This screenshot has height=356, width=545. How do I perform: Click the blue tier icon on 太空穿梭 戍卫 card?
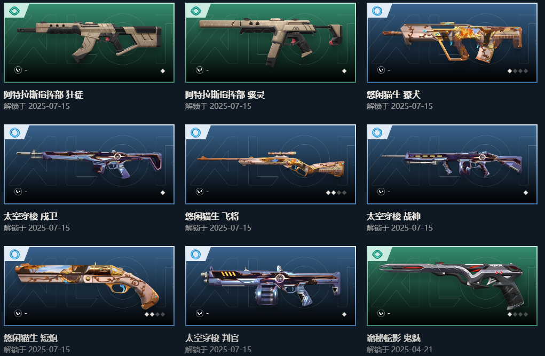[14, 133]
